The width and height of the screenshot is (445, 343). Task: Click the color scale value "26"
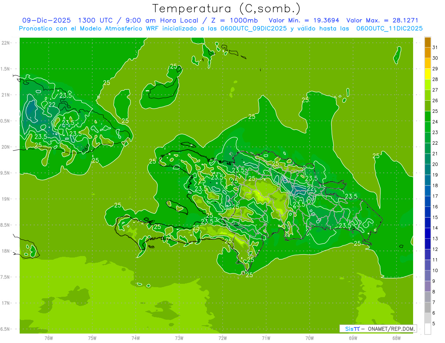coord(435,101)
